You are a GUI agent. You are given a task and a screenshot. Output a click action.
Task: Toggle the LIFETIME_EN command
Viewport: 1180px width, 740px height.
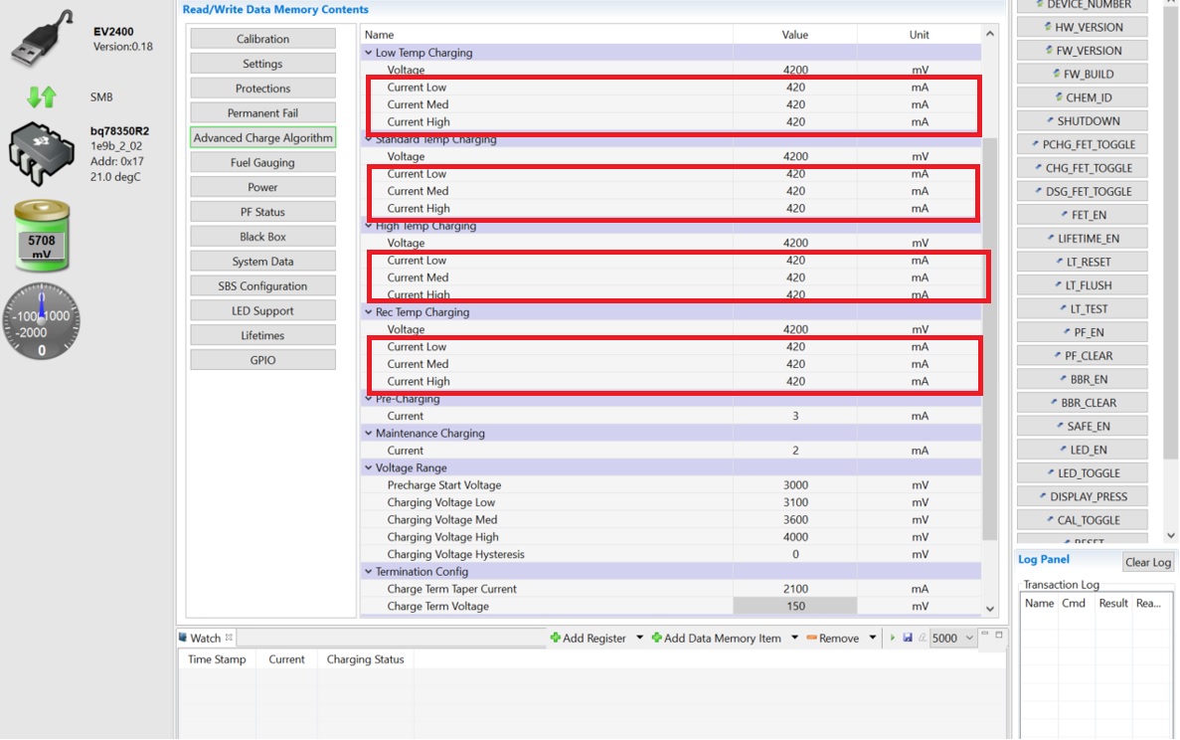[1083, 238]
